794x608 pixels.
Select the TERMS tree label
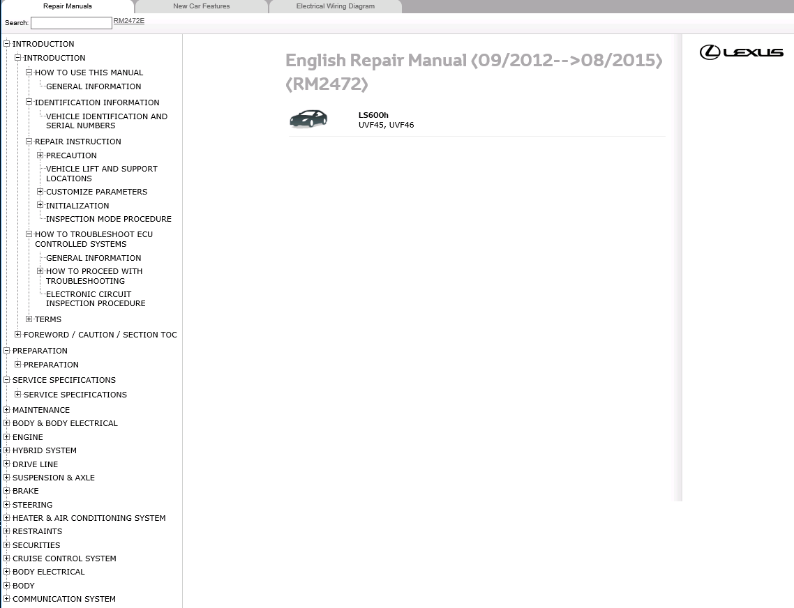pos(48,319)
